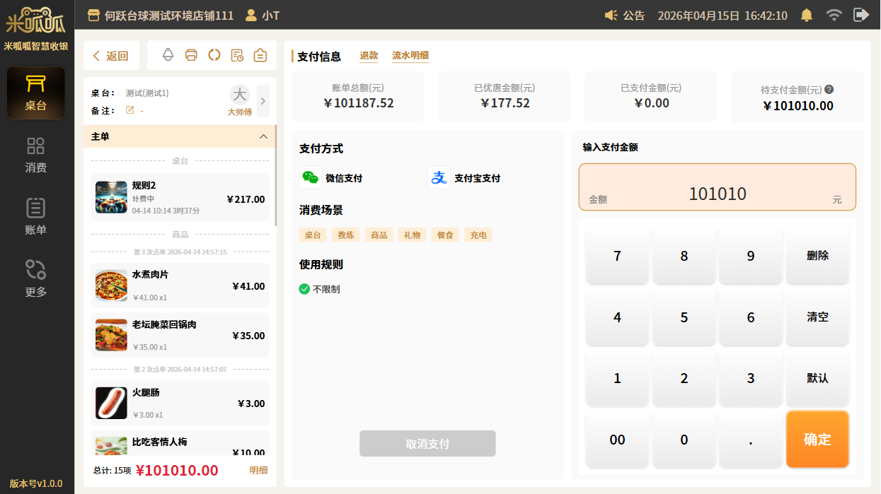Select 支付宝支付 payment method
The image size is (881, 494).
464,177
